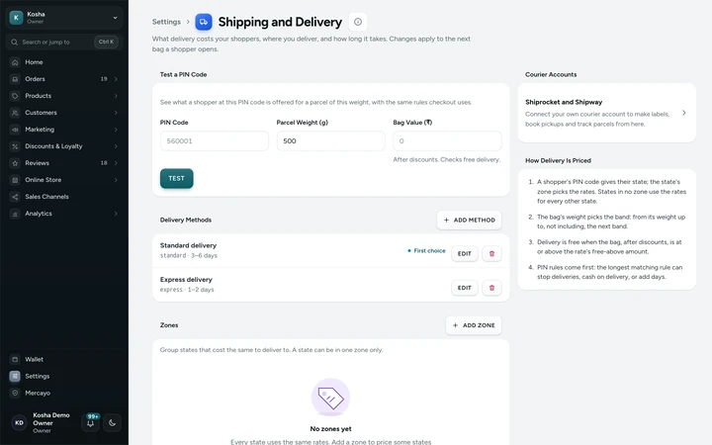The width and height of the screenshot is (712, 445).
Task: Click the blue shipping truck icon
Action: [x=204, y=22]
